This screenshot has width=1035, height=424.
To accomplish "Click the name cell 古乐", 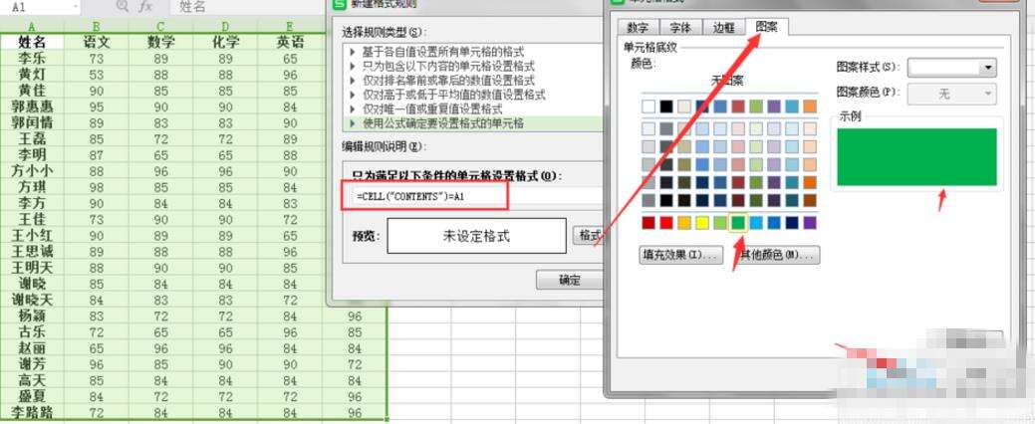I will [x=32, y=331].
